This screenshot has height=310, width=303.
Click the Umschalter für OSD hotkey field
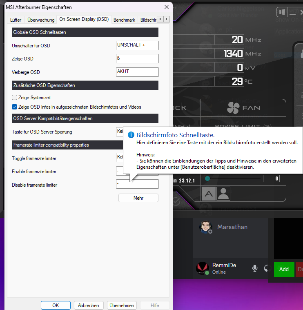[137, 45]
